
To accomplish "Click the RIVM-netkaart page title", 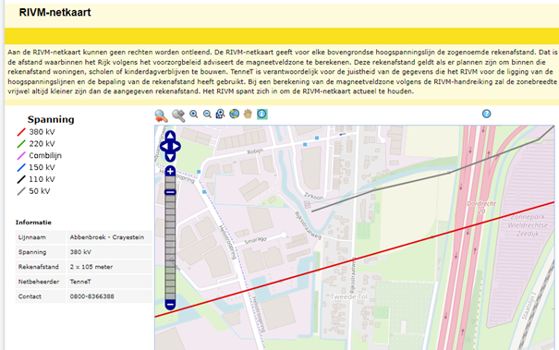I will tap(55, 13).
